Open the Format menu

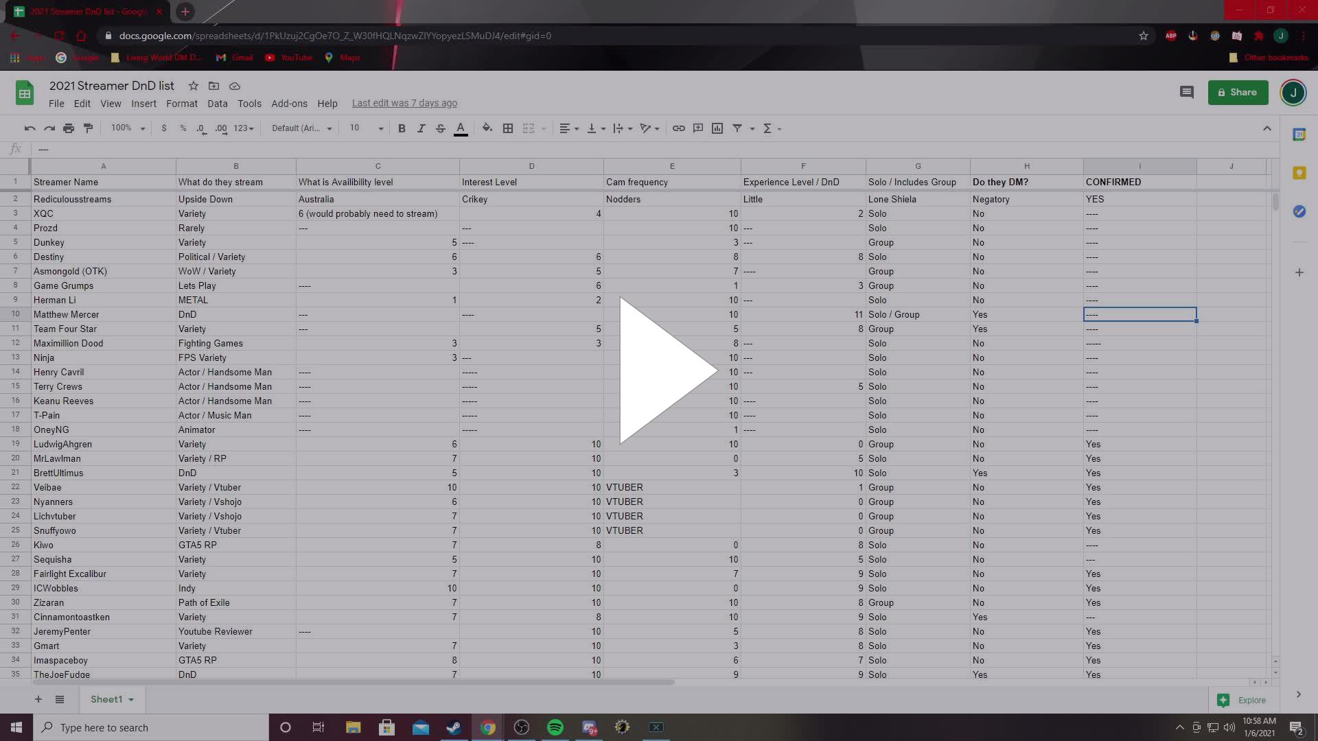(181, 104)
